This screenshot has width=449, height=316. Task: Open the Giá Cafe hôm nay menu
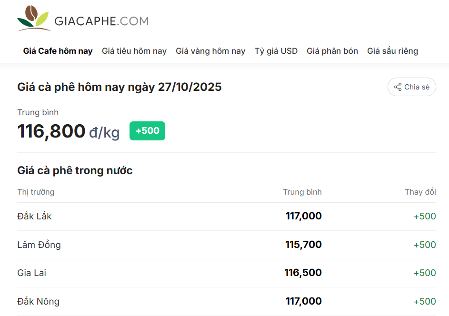tap(58, 51)
